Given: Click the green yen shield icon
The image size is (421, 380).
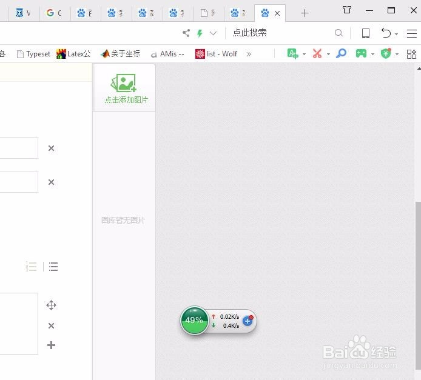Looking at the screenshot, I should coord(386,53).
